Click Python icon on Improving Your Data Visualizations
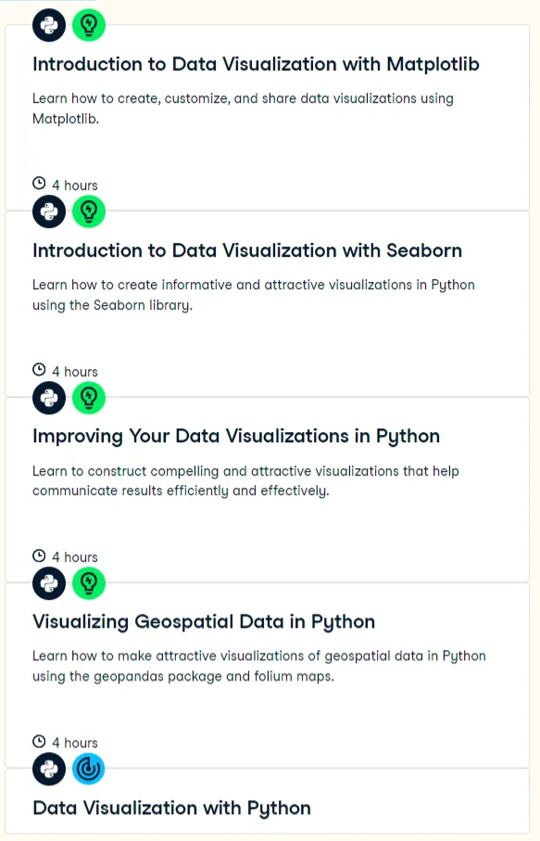The image size is (540, 841). [x=49, y=398]
